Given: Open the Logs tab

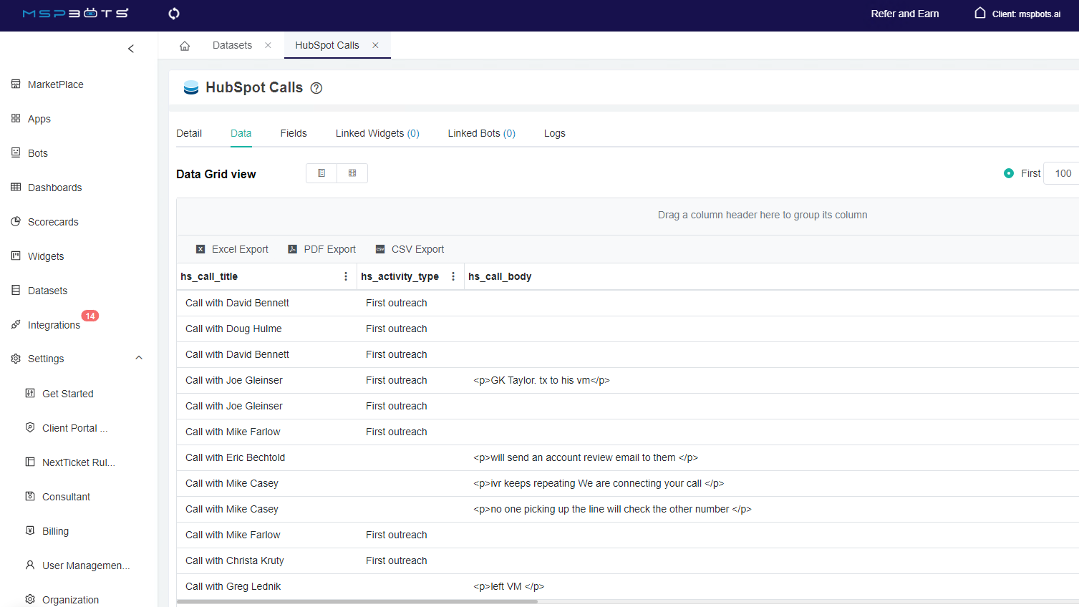Looking at the screenshot, I should (555, 133).
